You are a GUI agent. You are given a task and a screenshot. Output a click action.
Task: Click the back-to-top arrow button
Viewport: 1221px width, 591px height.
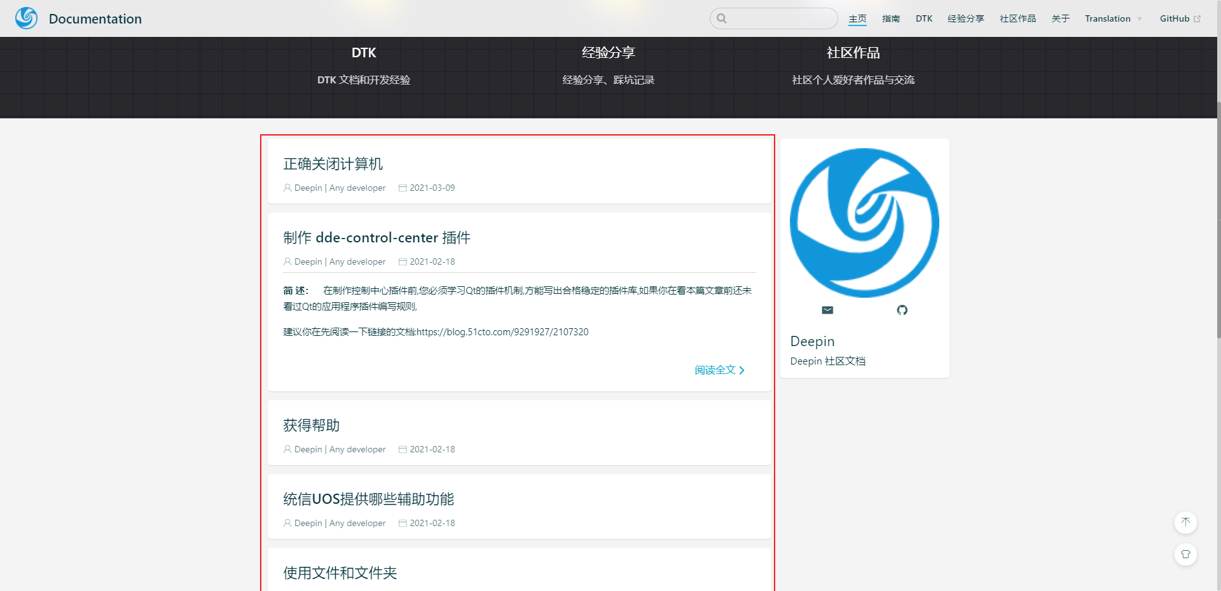pyautogui.click(x=1185, y=522)
